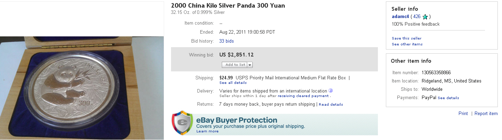Click Save this seller

tap(406, 38)
